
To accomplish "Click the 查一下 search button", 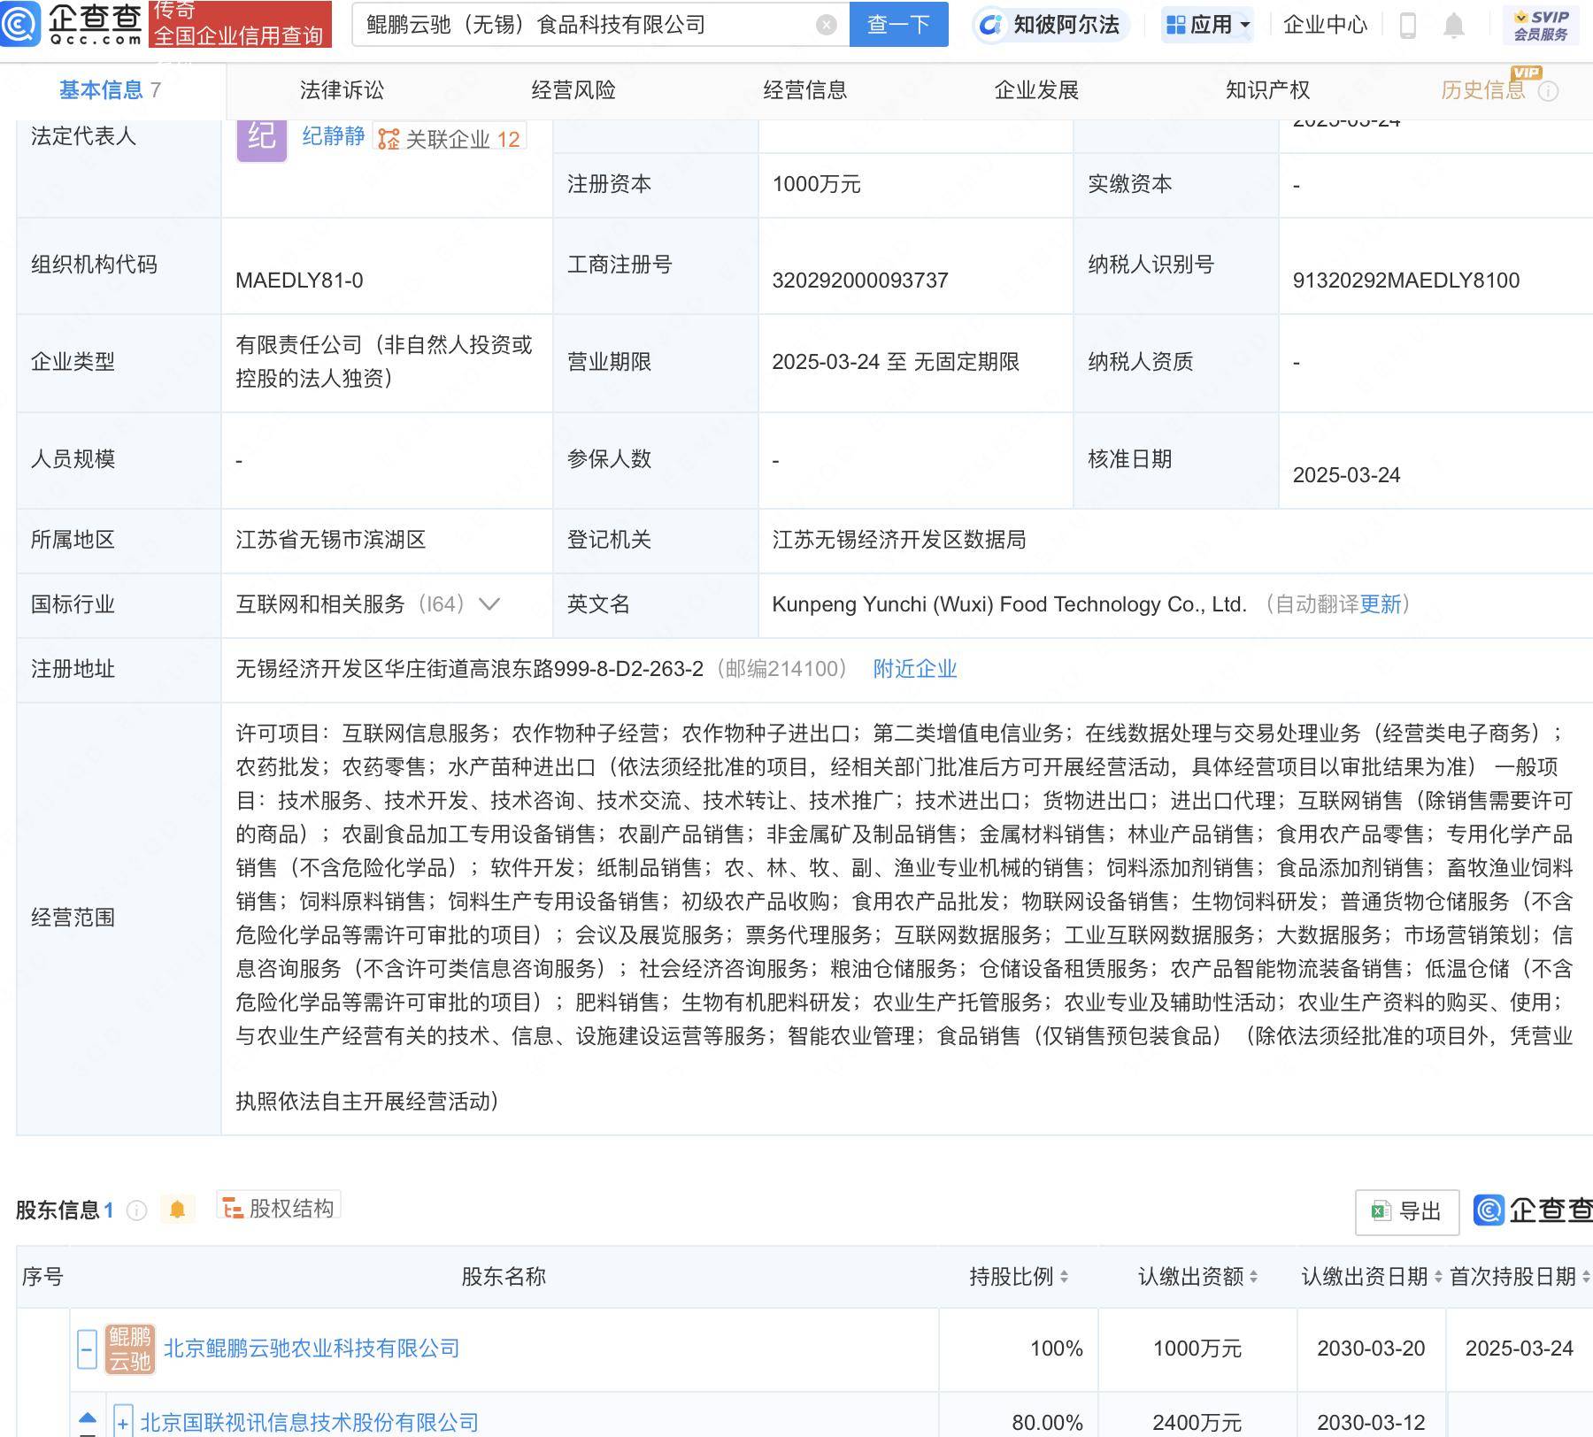I will 898,25.
